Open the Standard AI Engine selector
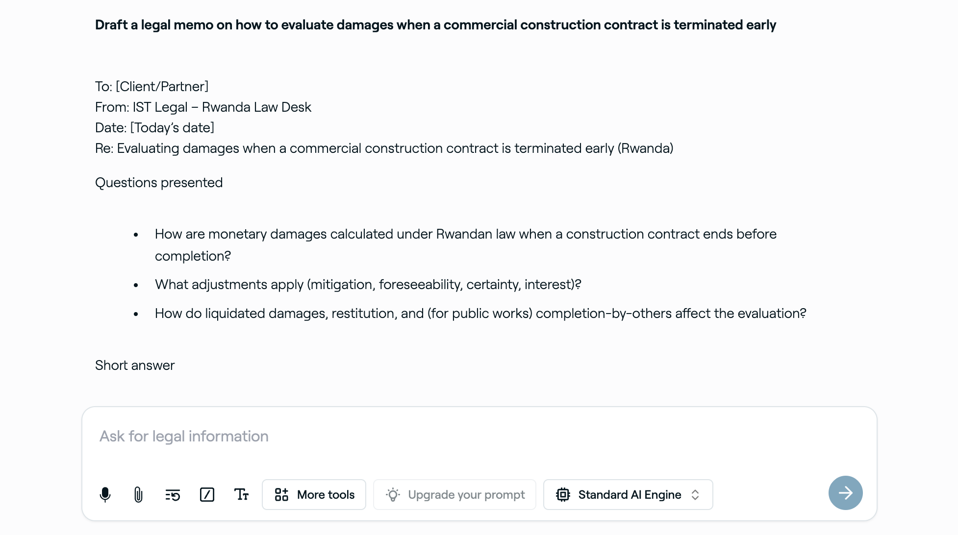The height and width of the screenshot is (535, 958). click(x=628, y=495)
